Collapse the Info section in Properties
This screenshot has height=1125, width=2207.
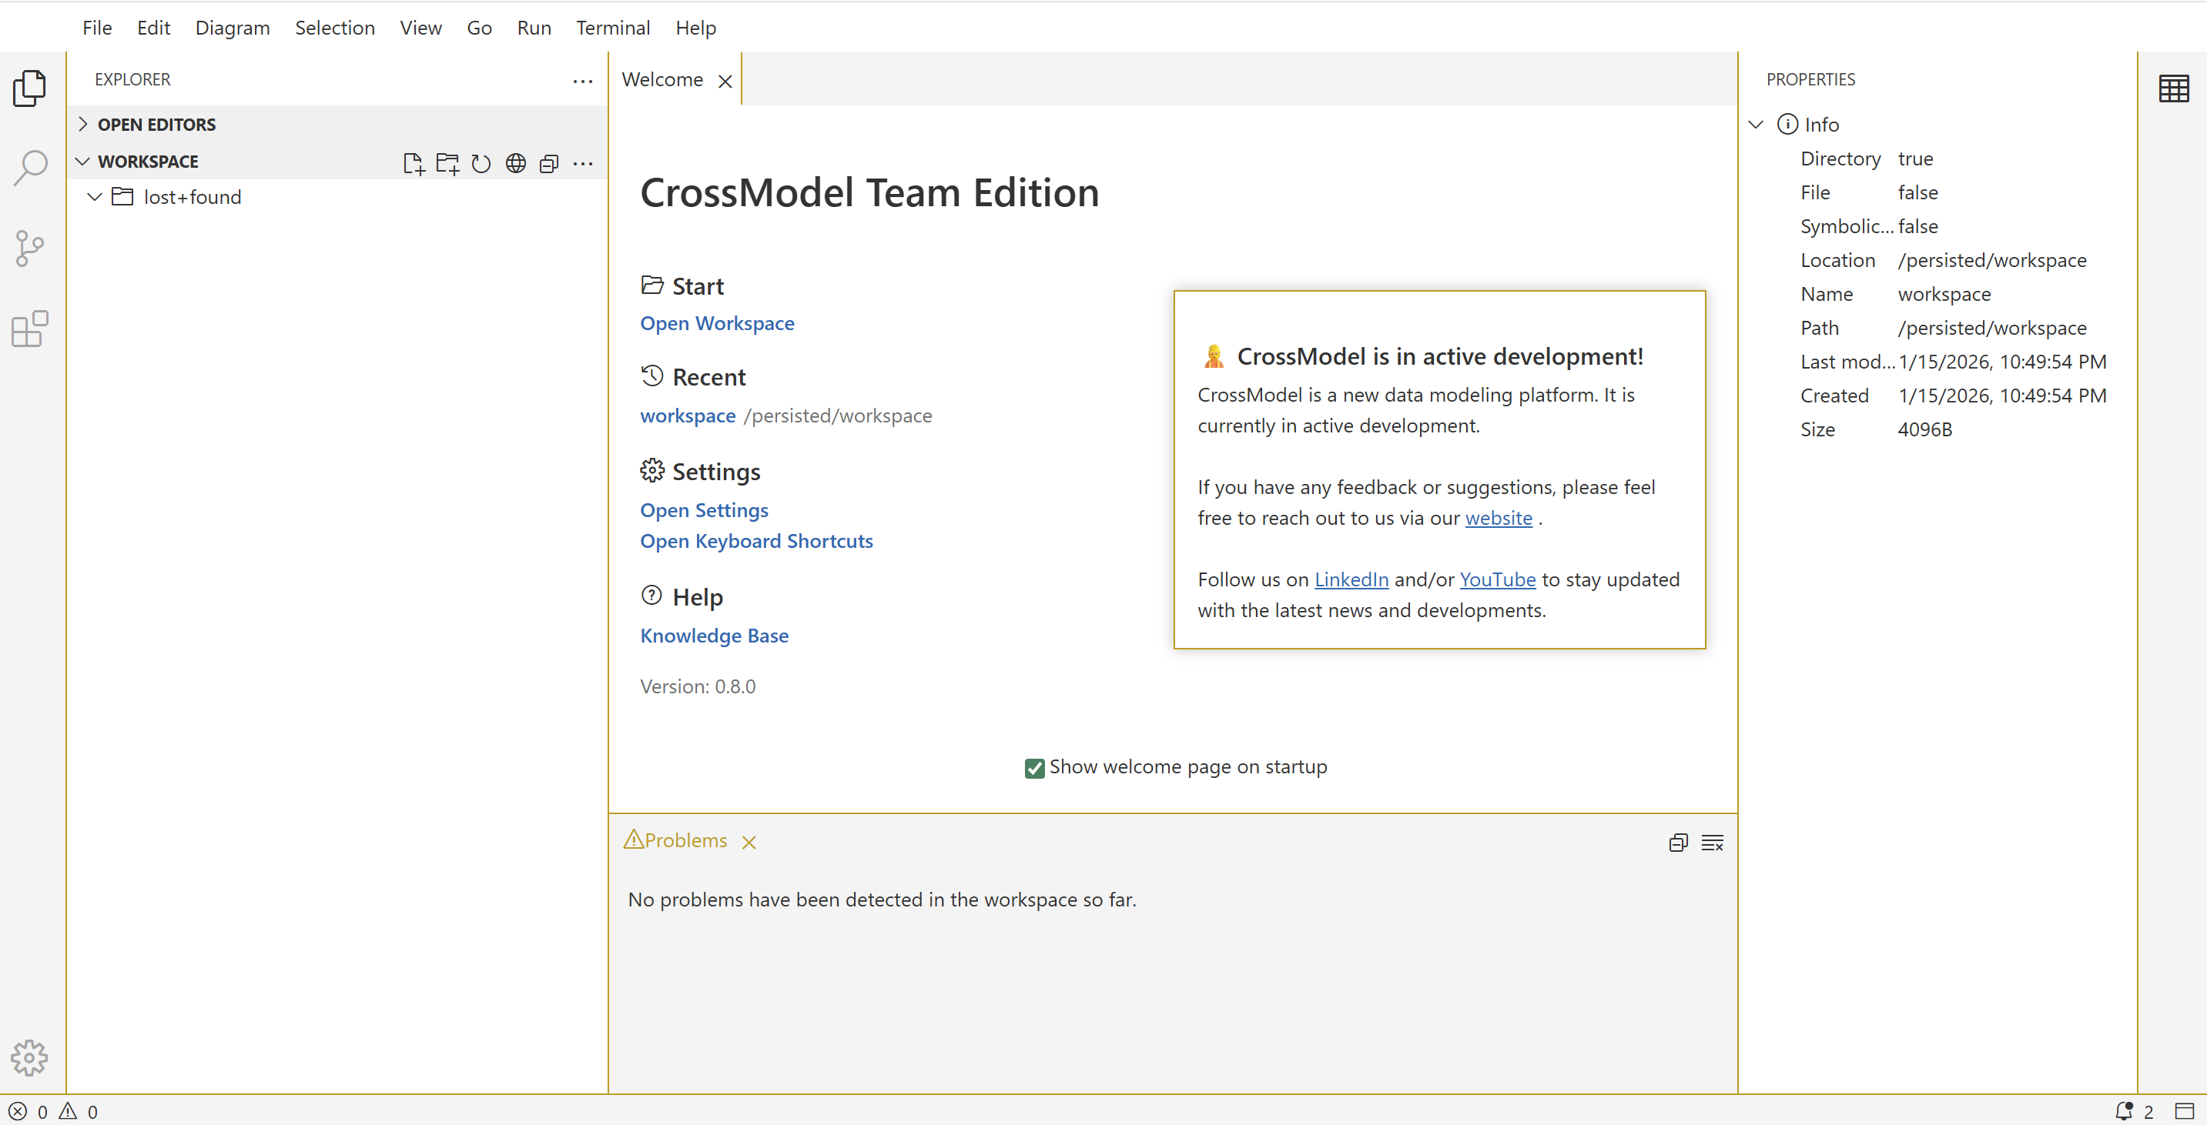point(1756,124)
